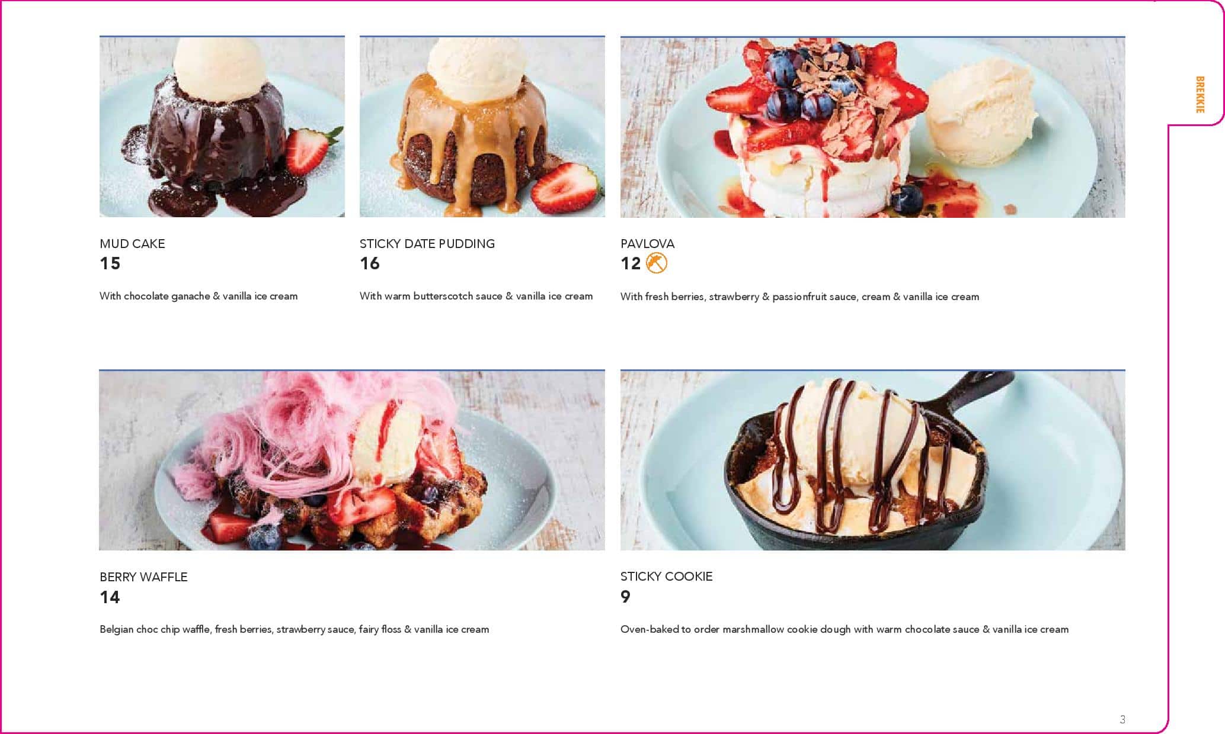Image resolution: width=1225 pixels, height=734 pixels.
Task: Select the PAVLOVA item name
Action: pos(647,244)
